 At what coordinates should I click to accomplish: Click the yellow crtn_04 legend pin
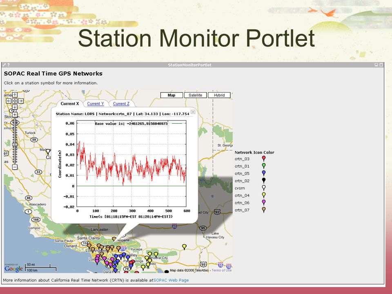pos(264,195)
